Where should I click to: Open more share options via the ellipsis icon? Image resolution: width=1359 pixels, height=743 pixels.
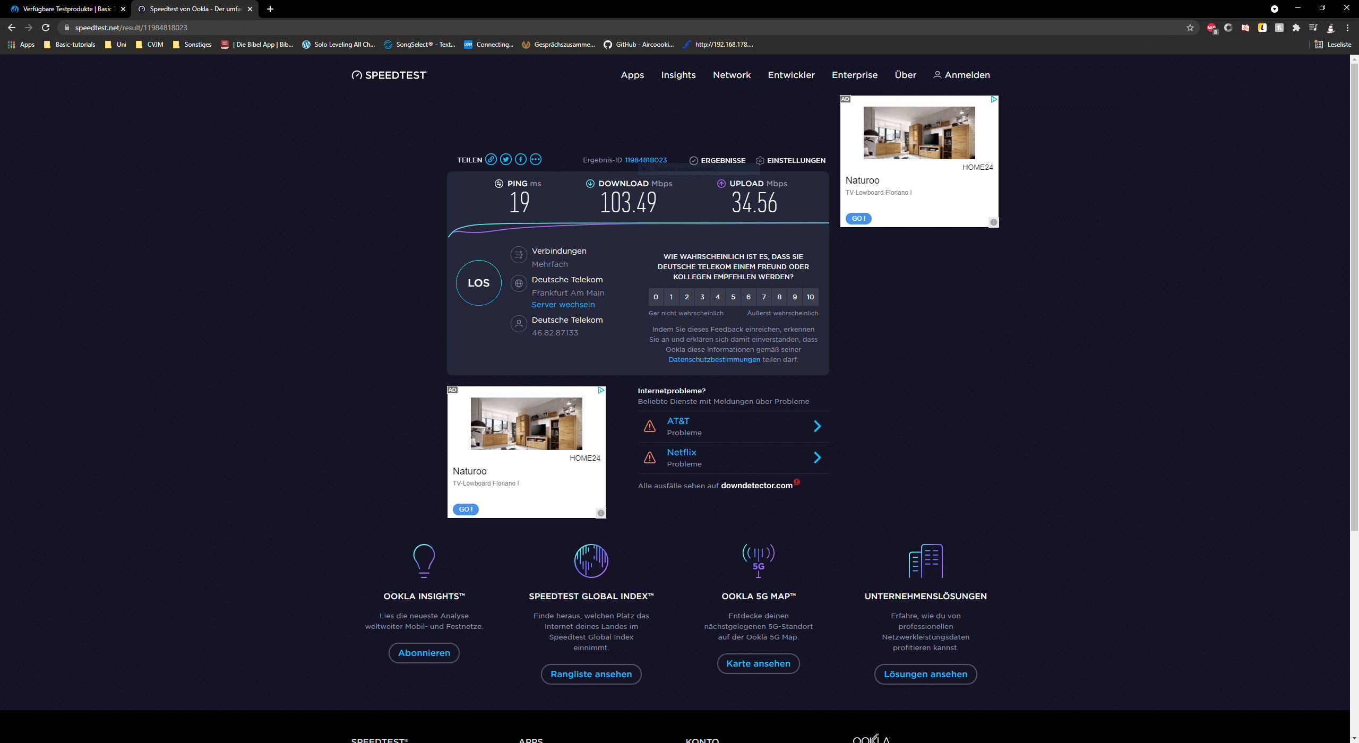tap(536, 159)
